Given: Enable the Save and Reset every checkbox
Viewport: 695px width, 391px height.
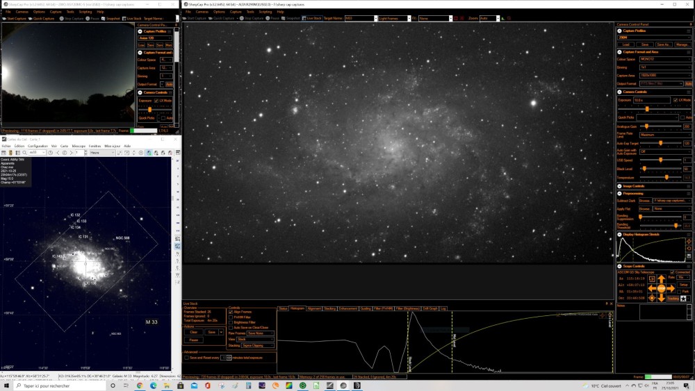Looking at the screenshot, I should pyautogui.click(x=186, y=358).
